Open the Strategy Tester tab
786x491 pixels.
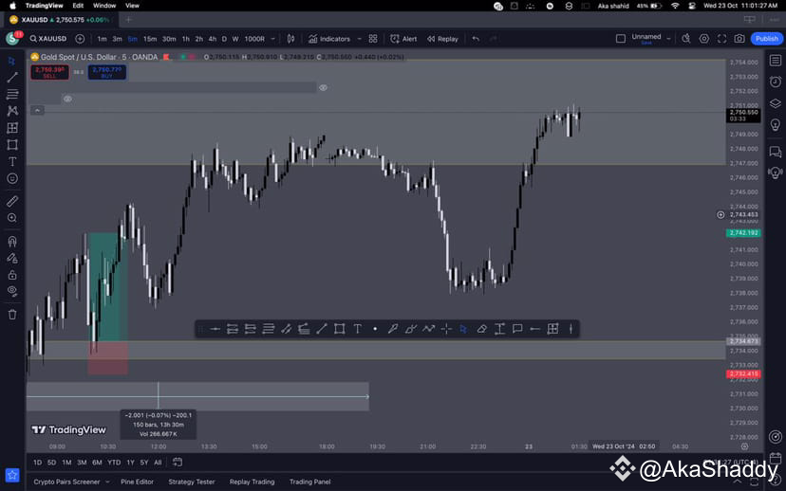(191, 482)
